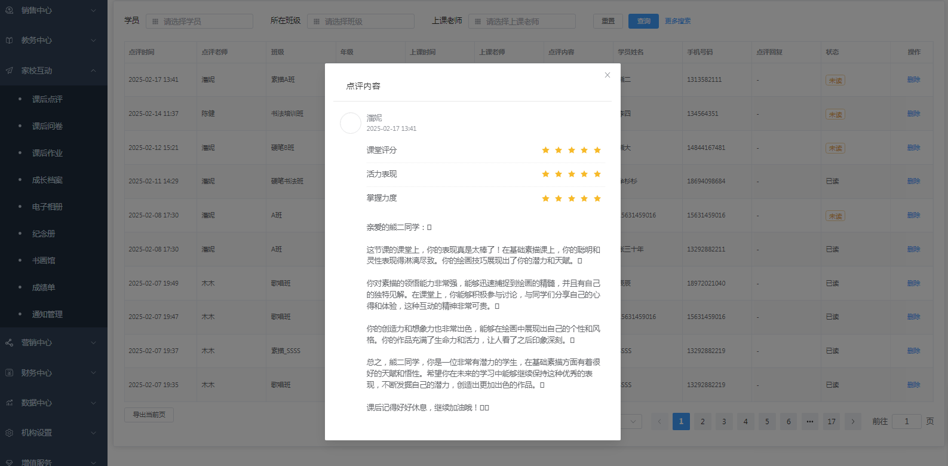Image resolution: width=948 pixels, height=466 pixels.
Task: Open the 纪念册 menu item
Action: pos(44,234)
